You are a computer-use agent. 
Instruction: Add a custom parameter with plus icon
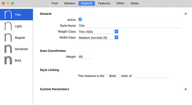click(x=186, y=89)
